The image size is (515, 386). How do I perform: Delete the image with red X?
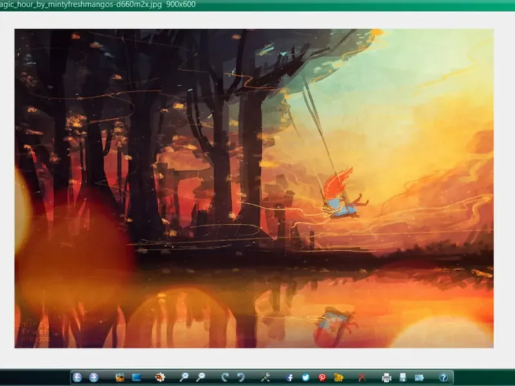pyautogui.click(x=362, y=378)
